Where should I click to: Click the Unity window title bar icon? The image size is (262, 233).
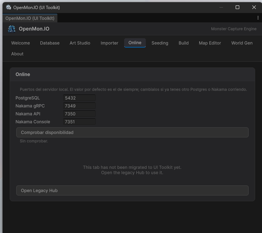coord(9,7)
